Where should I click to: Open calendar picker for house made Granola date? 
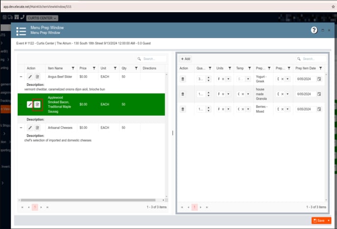click(319, 94)
